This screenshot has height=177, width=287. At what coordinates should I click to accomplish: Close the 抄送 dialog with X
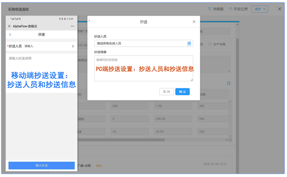[x=194, y=22]
